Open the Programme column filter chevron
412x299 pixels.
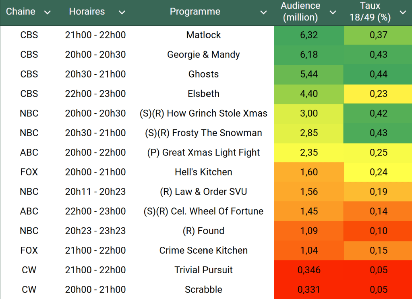click(x=263, y=12)
